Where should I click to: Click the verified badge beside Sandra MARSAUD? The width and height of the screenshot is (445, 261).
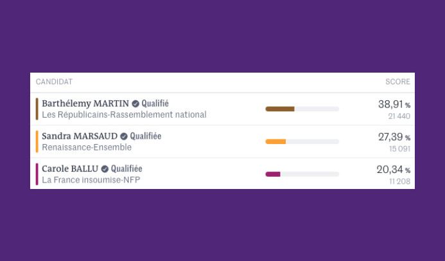tap(124, 136)
